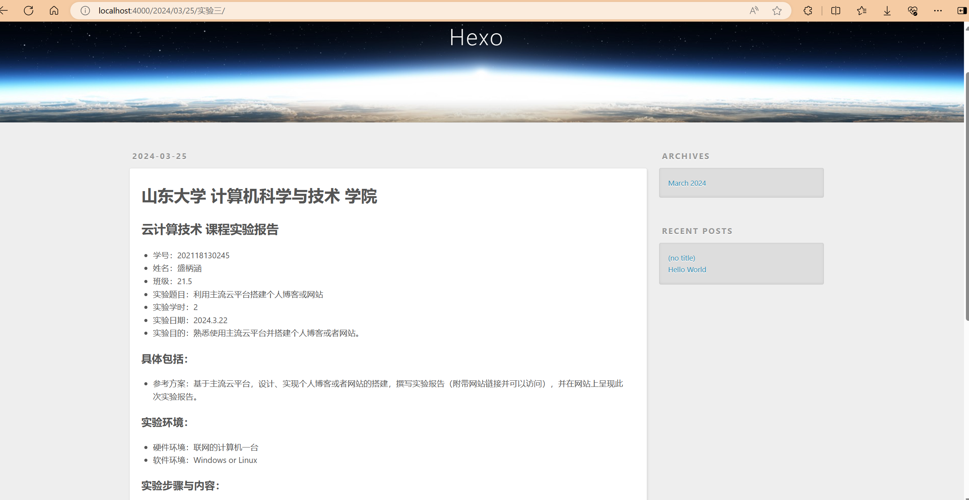Open the favorites list icon

point(861,10)
